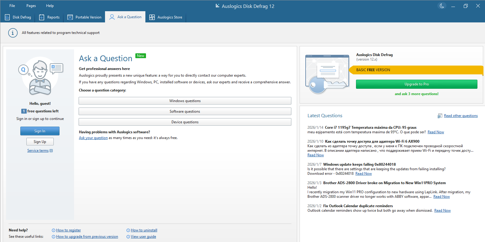Click the Disk Defrag tab icon
The height and width of the screenshot is (242, 485).
pyautogui.click(x=7, y=17)
